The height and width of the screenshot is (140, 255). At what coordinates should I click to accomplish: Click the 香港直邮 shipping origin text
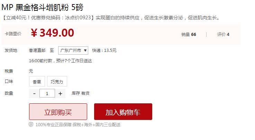coord(37,50)
